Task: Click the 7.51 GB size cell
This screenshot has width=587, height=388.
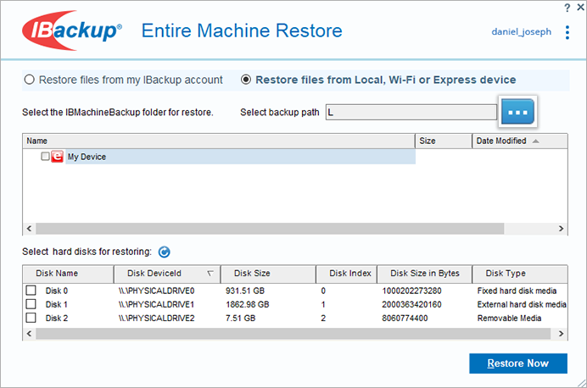Action: [241, 319]
